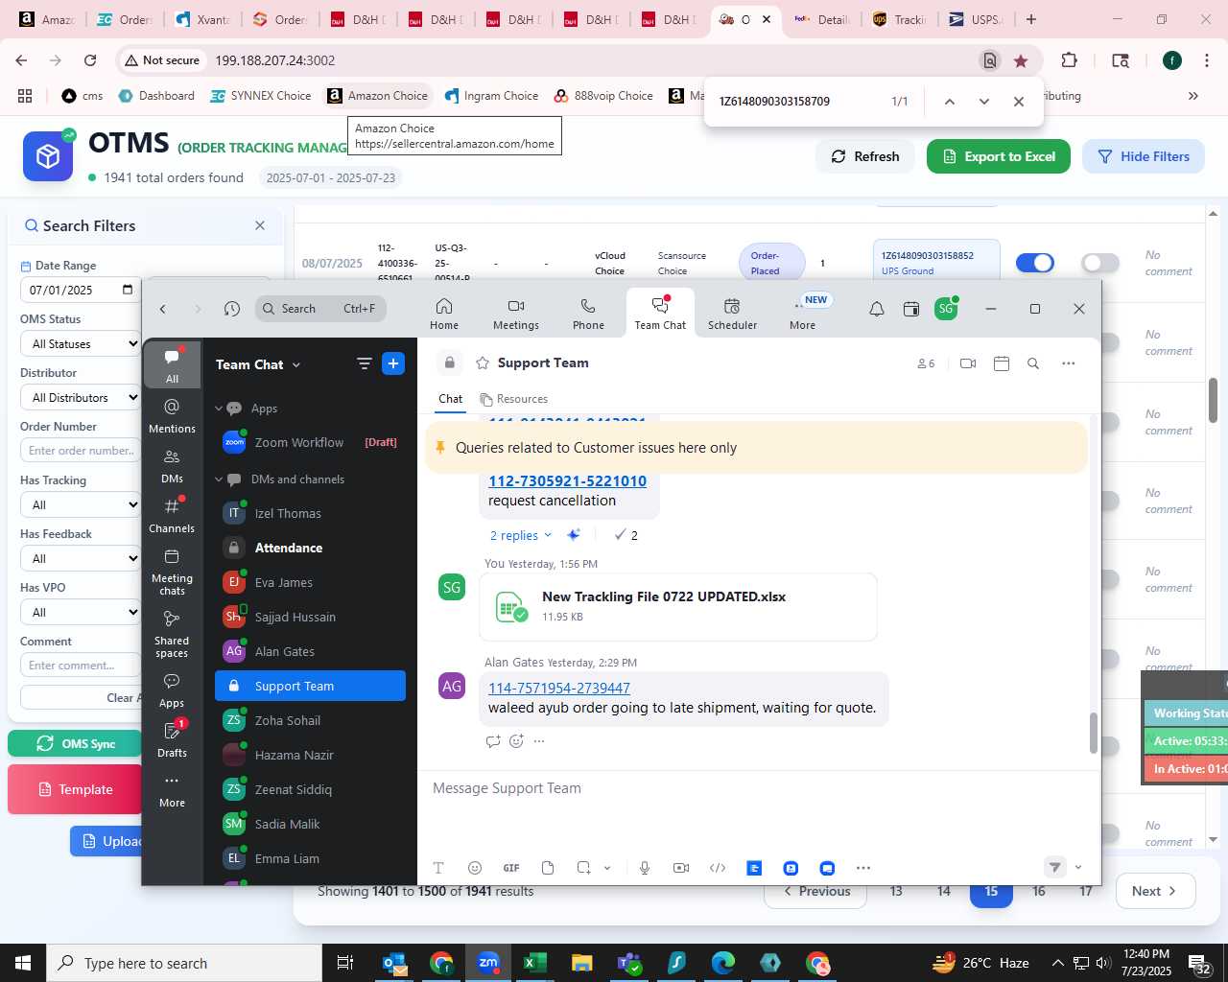The width and height of the screenshot is (1228, 982).
Task: Click the Zoom chat vertical scrollbar thumb
Action: pyautogui.click(x=1093, y=734)
